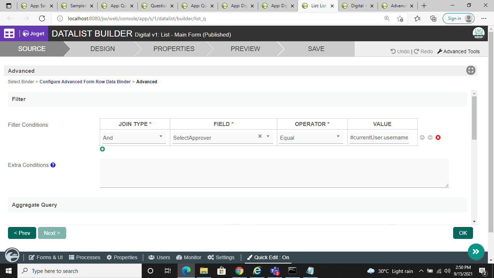Image resolution: width=494 pixels, height=278 pixels.
Task: Open a new browser tab
Action: pyautogui.click(x=424, y=6)
